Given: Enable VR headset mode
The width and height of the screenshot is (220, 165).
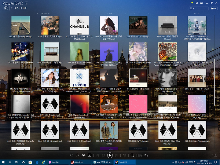Looking at the screenshot, I should (140, 155).
